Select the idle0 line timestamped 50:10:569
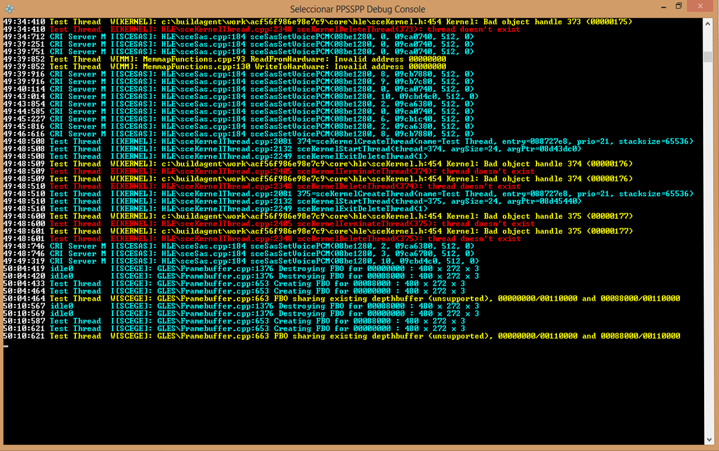 241,313
